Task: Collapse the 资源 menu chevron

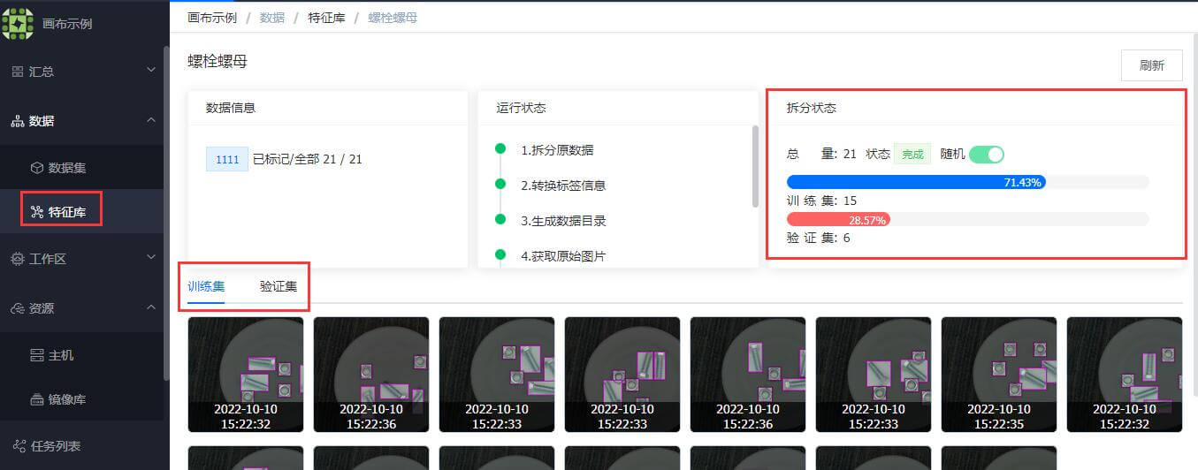Action: (x=151, y=307)
